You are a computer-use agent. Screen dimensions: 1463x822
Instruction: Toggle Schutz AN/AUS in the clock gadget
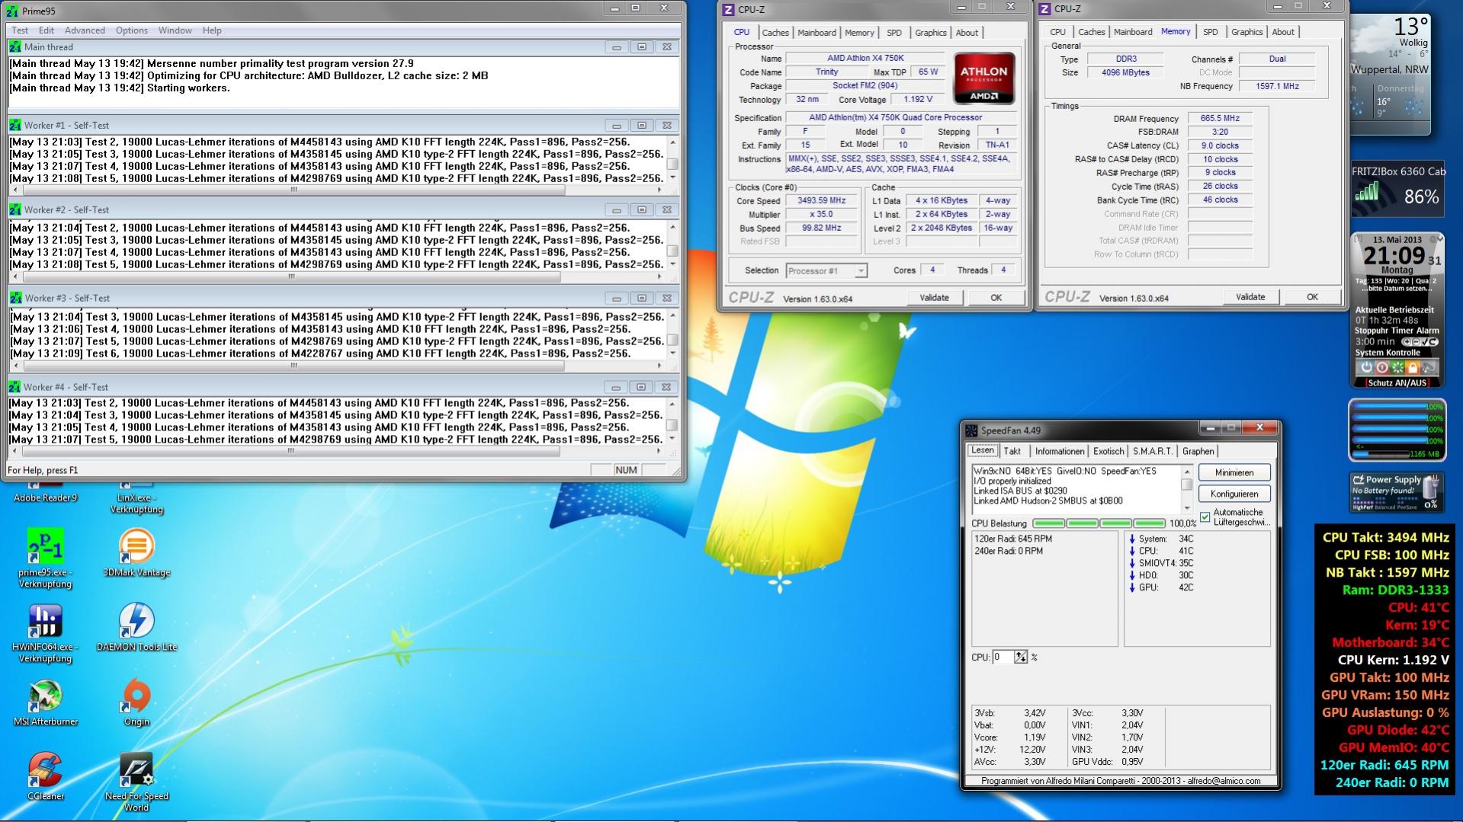click(x=1397, y=383)
